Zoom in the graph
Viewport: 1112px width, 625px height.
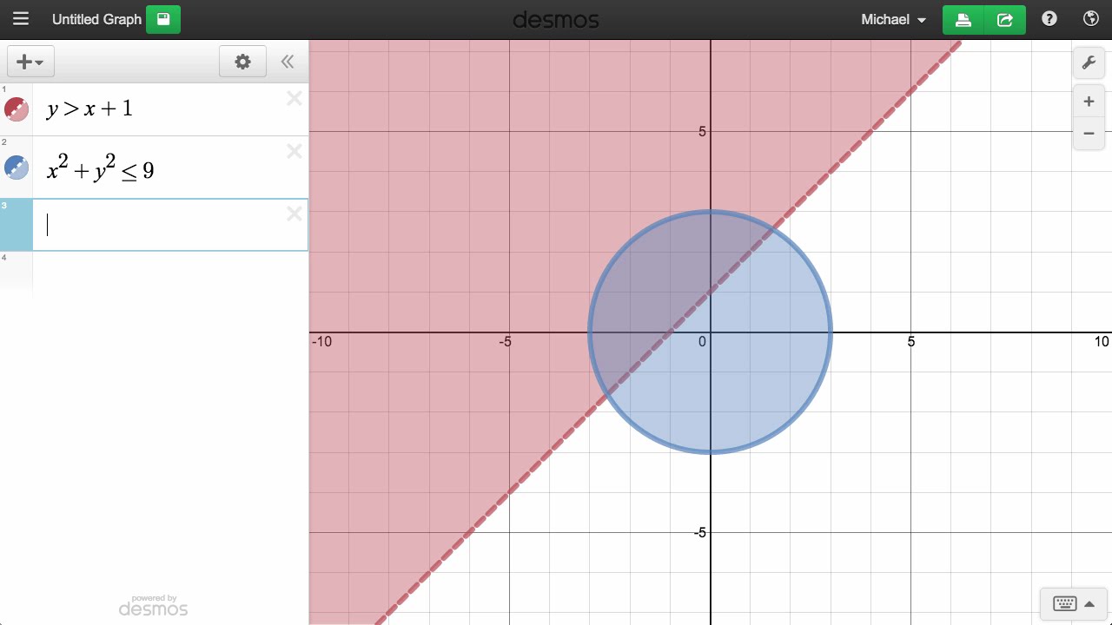tap(1089, 102)
